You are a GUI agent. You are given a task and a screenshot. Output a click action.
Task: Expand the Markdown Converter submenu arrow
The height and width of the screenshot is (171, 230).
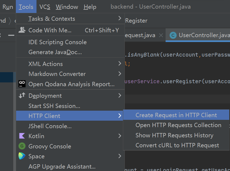tap(120, 74)
